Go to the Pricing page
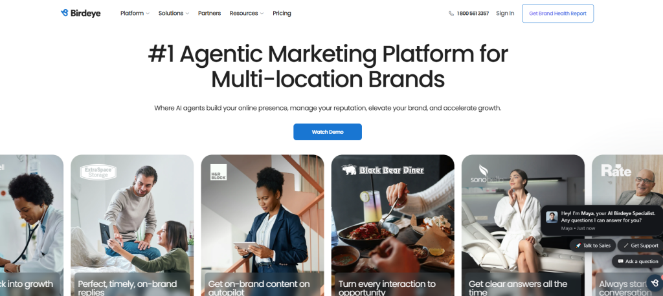Viewport: 663px width, 296px height. click(x=282, y=14)
